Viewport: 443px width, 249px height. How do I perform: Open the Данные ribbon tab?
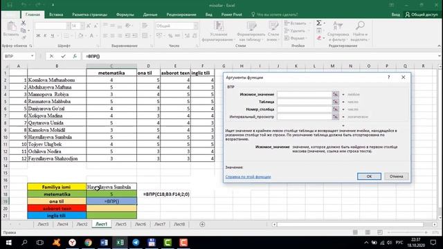coord(150,15)
